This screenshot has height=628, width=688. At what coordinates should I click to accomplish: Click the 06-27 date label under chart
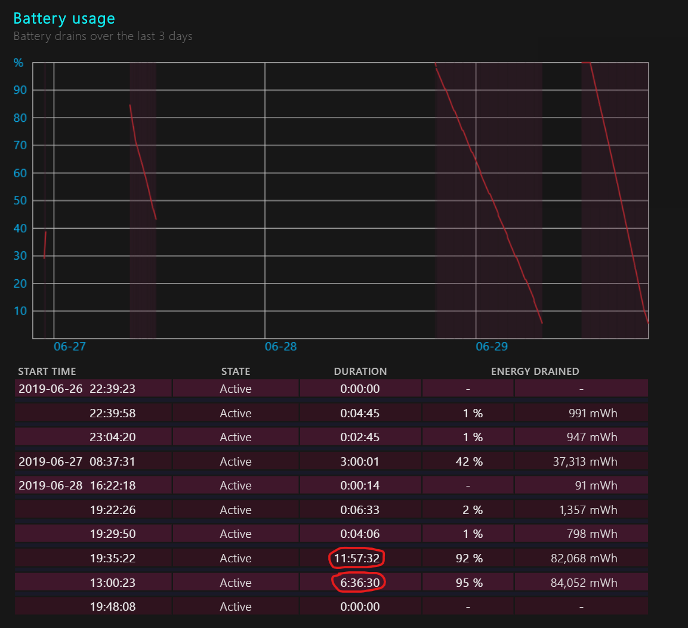click(x=70, y=347)
